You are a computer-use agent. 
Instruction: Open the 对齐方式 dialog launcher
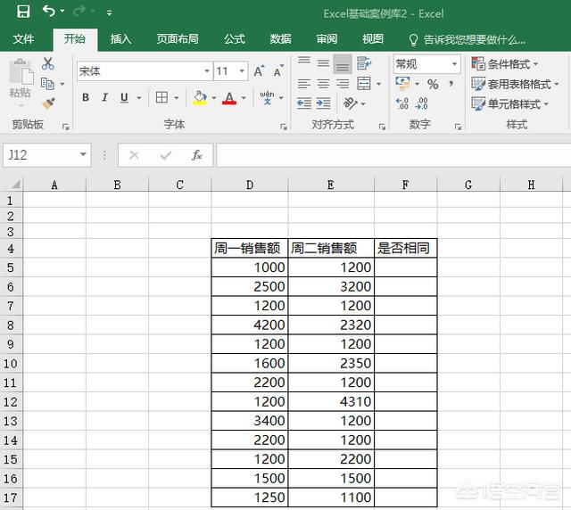pyautogui.click(x=382, y=127)
